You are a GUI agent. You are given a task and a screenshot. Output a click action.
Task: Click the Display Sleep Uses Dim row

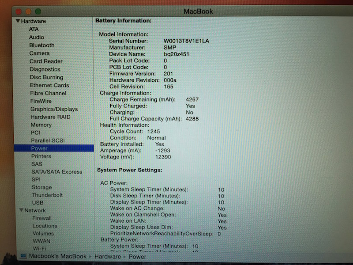coord(169,227)
